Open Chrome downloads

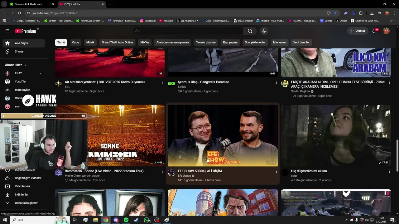372,13
